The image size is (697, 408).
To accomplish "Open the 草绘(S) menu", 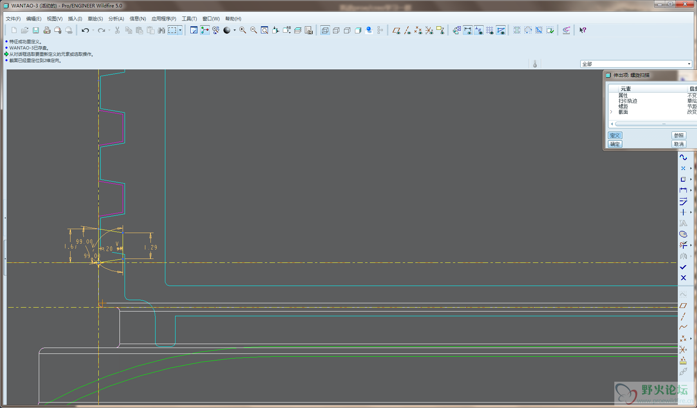I will coord(95,19).
